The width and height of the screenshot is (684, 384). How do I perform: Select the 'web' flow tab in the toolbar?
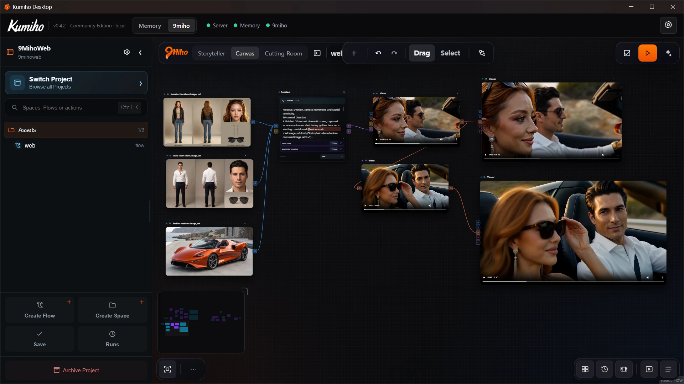click(335, 53)
